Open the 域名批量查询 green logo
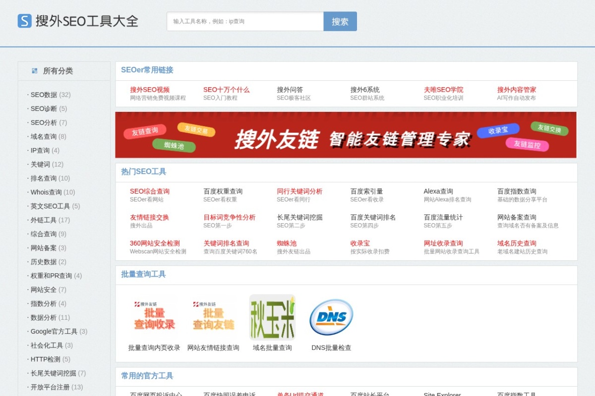 [x=272, y=317]
